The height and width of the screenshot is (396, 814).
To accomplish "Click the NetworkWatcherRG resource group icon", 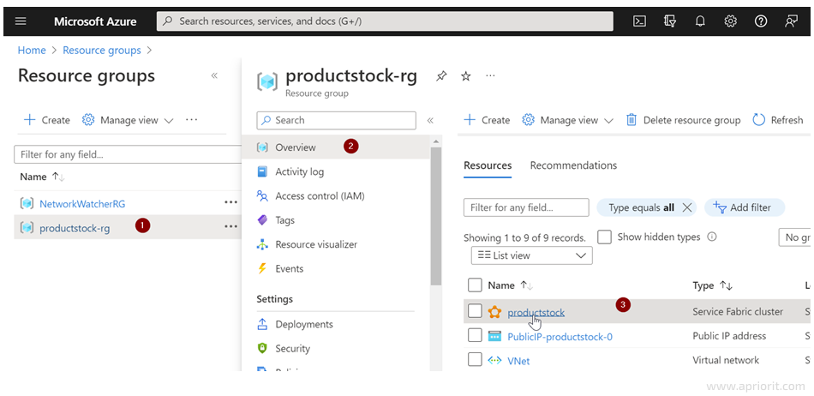I will [x=27, y=203].
